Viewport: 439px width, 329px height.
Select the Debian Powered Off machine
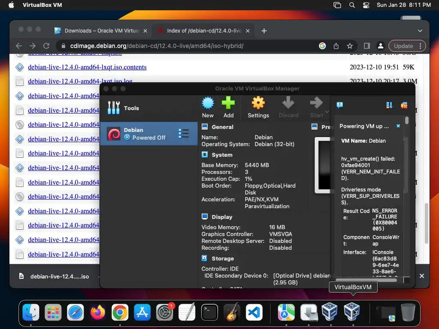149,134
